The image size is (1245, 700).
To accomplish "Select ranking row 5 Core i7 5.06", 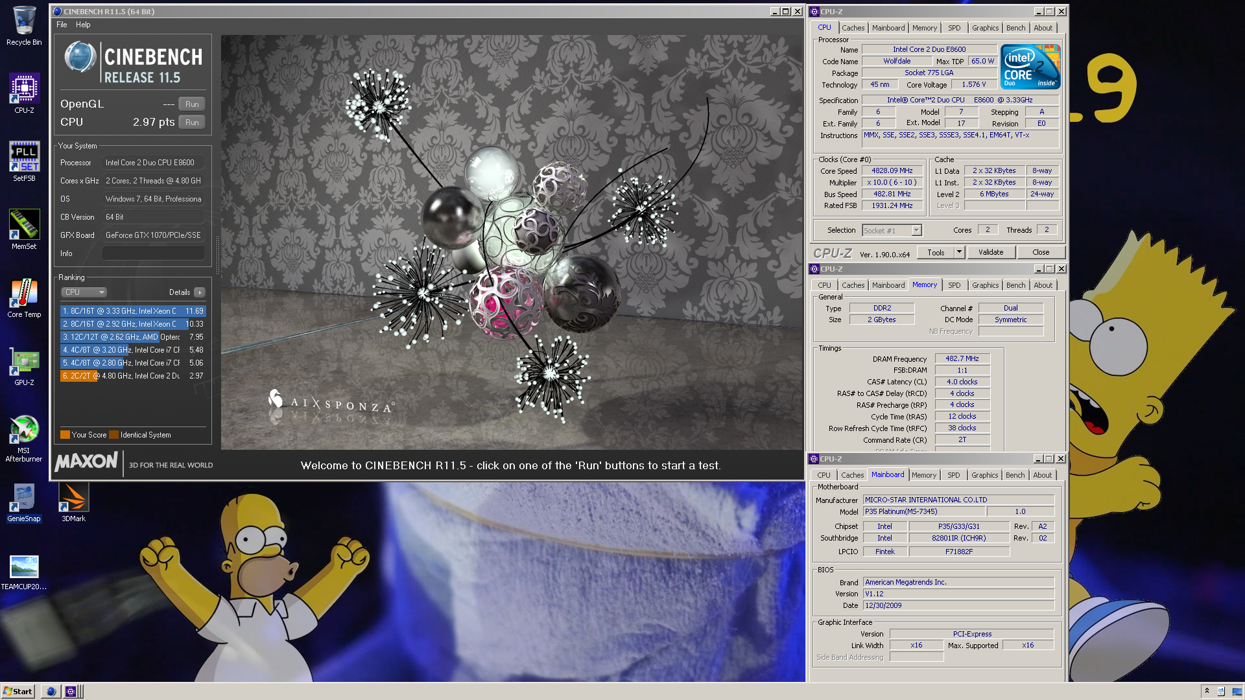I will (133, 363).
